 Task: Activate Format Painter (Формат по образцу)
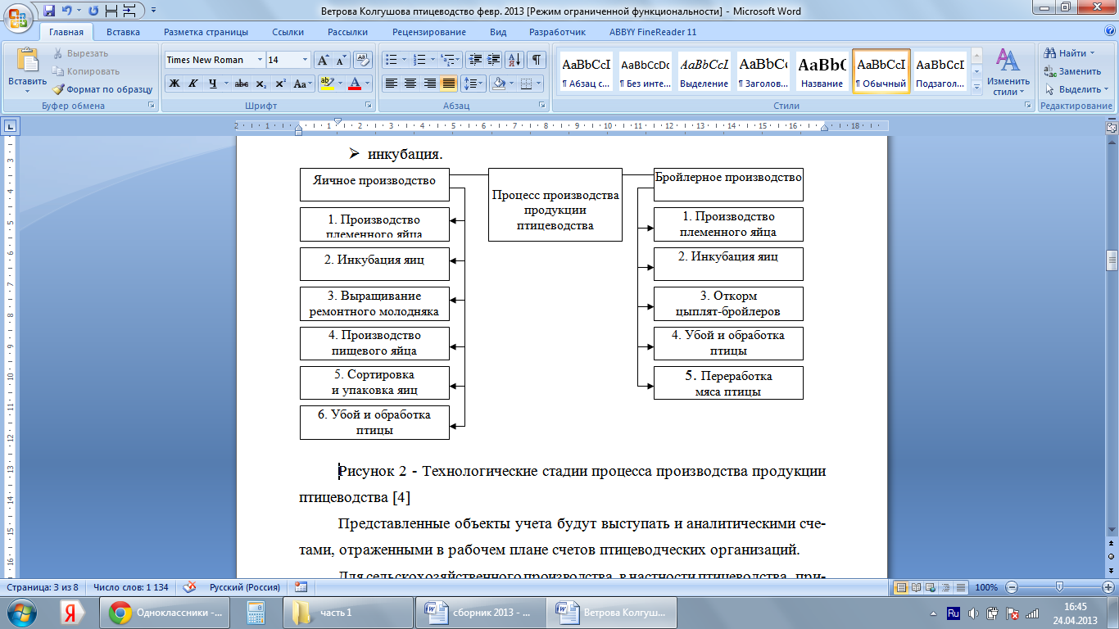coord(102,89)
